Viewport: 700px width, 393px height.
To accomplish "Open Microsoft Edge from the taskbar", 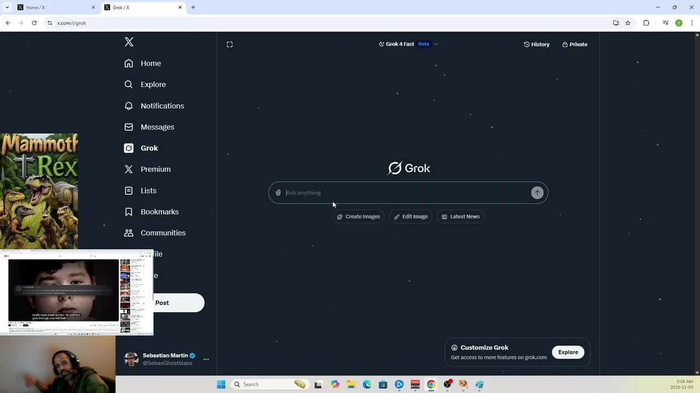I will pyautogui.click(x=367, y=384).
